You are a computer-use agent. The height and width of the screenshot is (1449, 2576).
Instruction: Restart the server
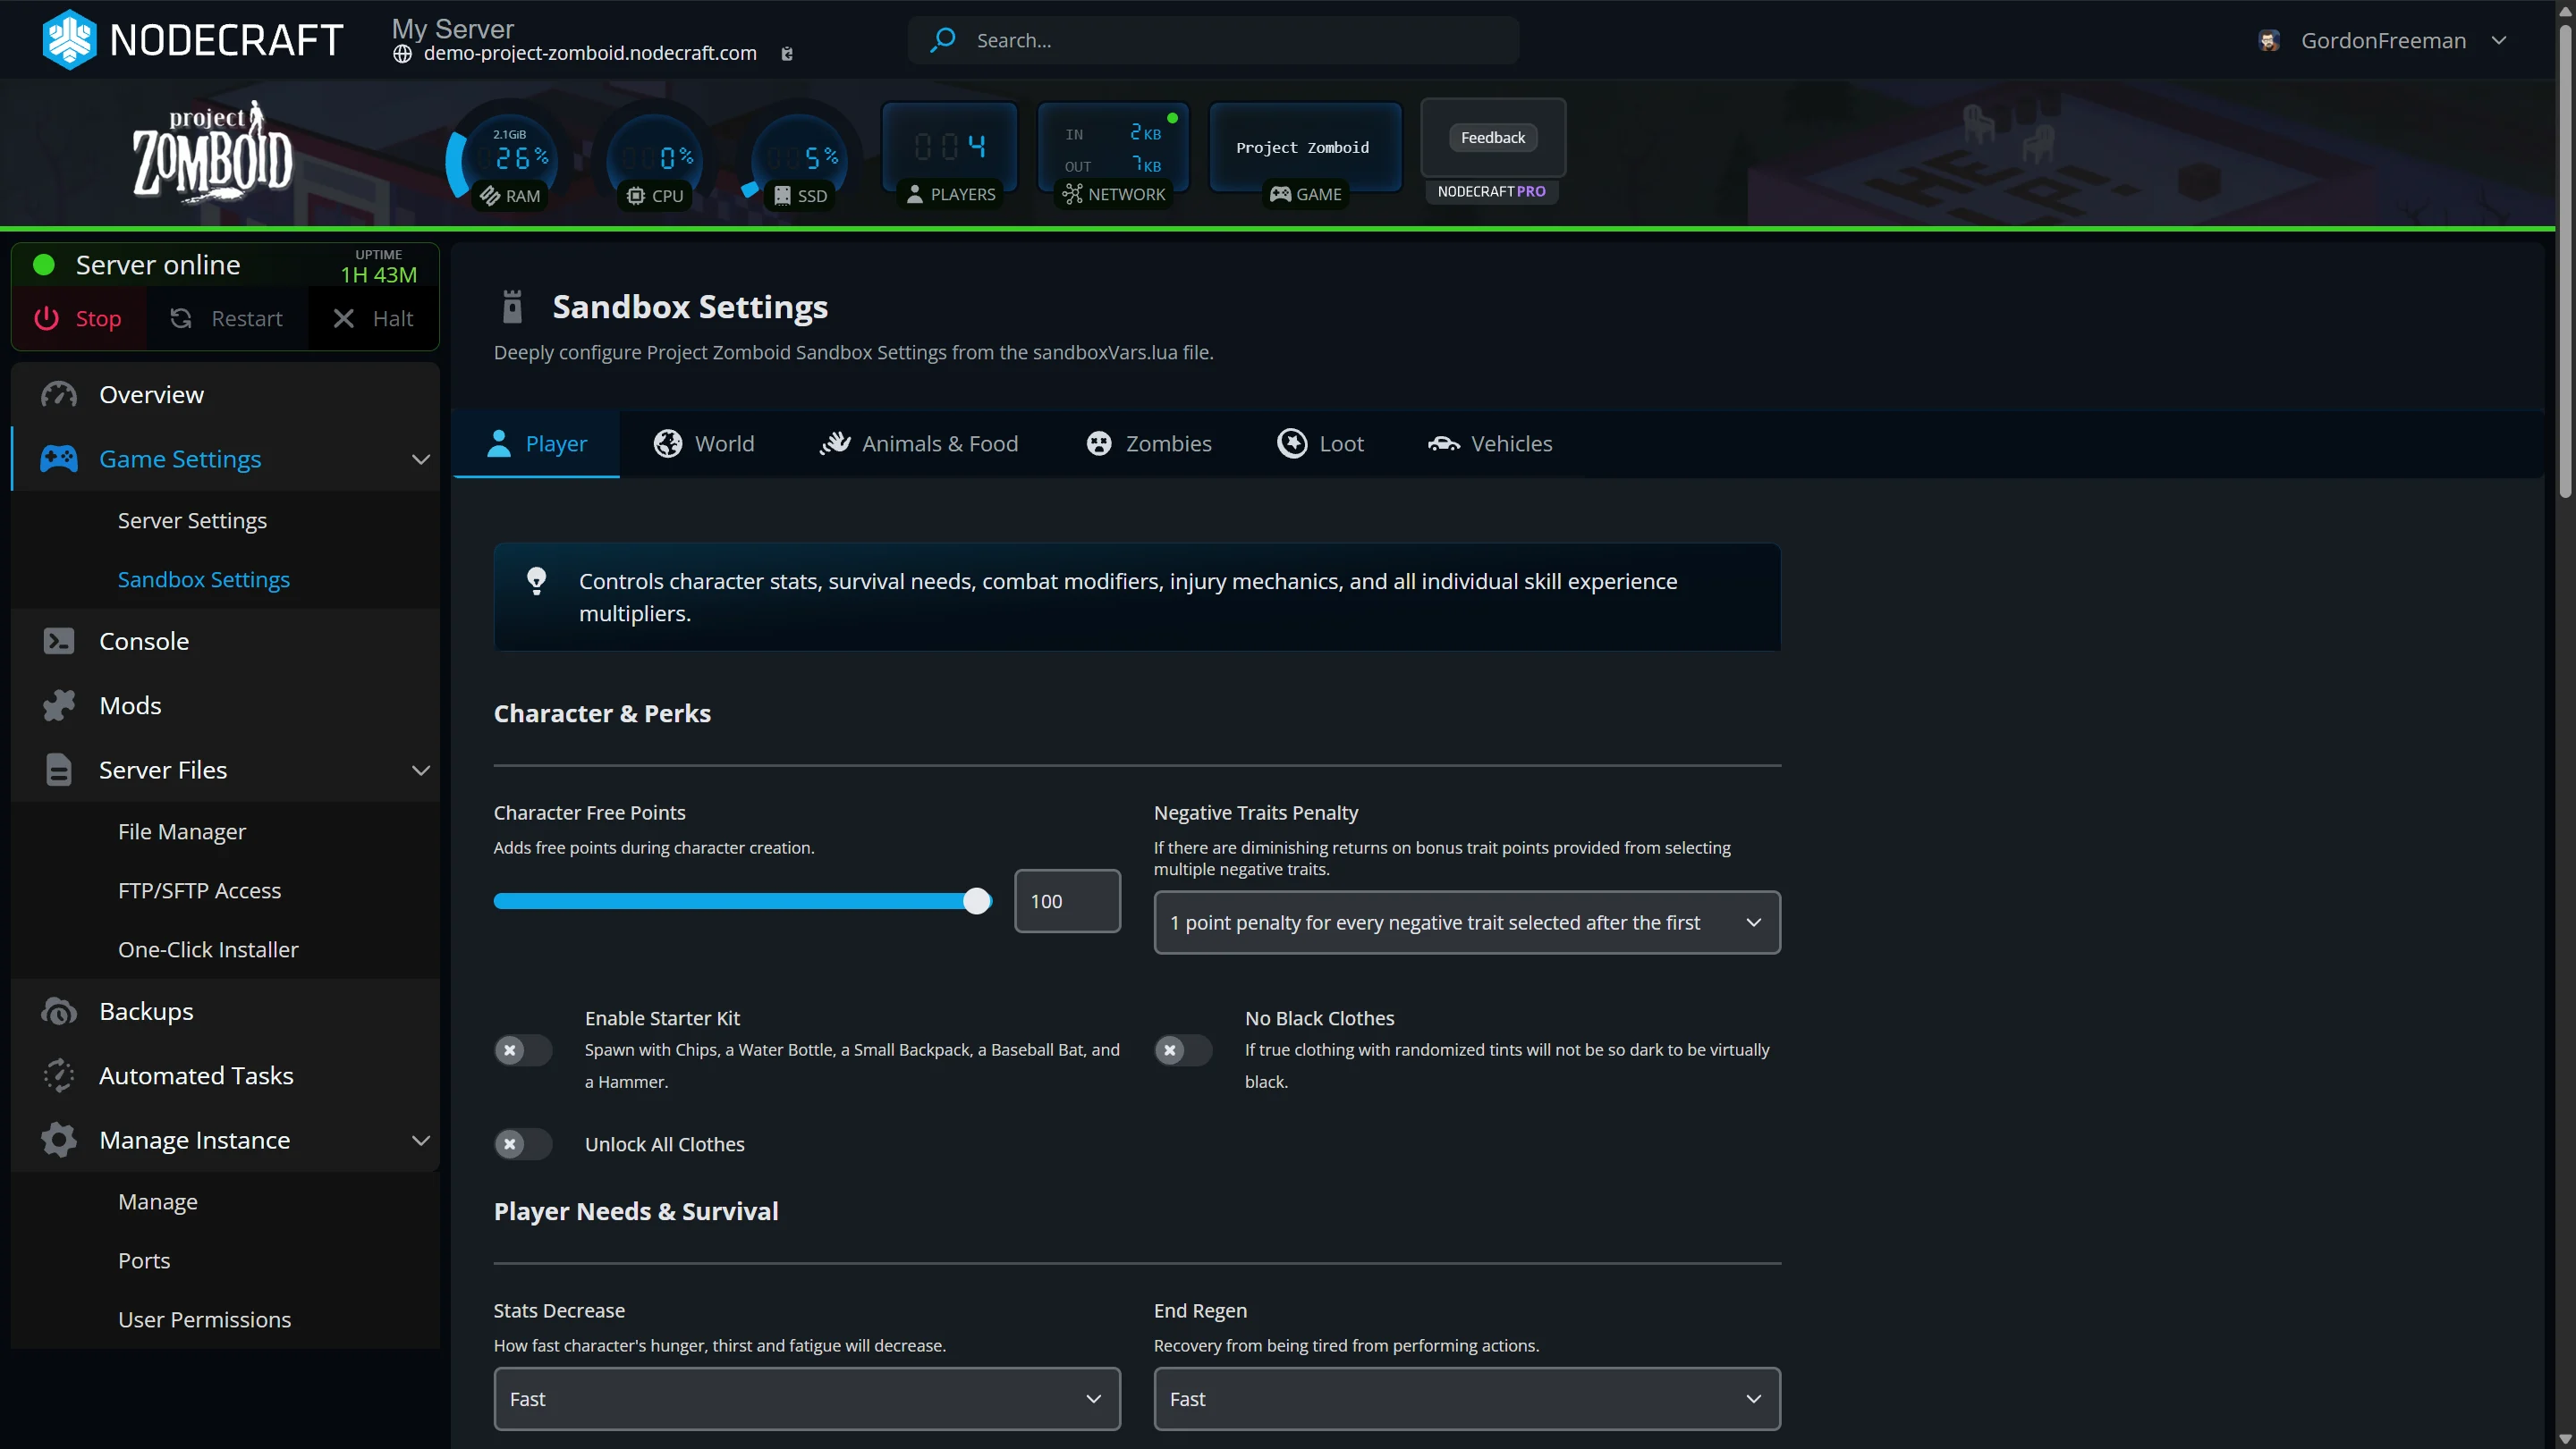point(227,319)
